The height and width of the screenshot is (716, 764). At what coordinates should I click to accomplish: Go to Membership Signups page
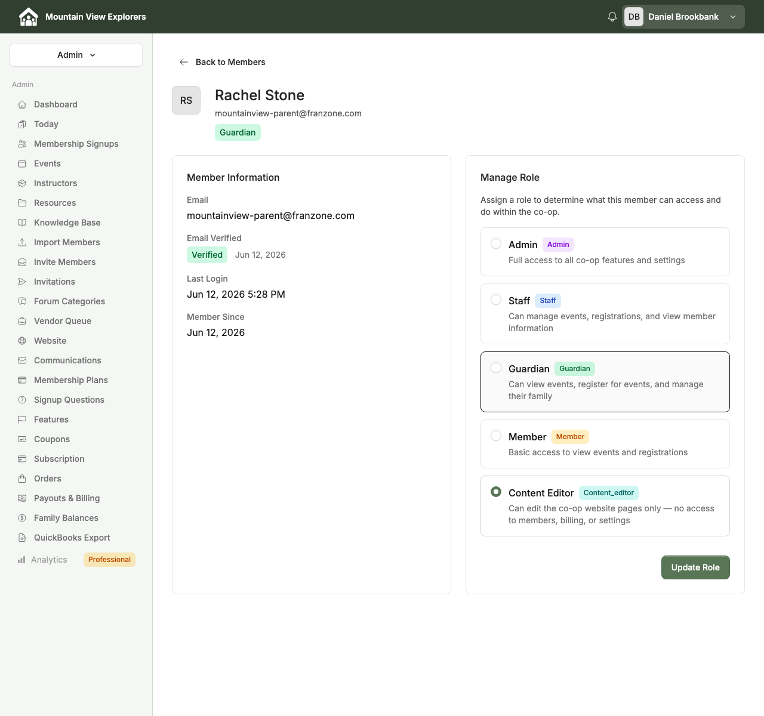[76, 144]
